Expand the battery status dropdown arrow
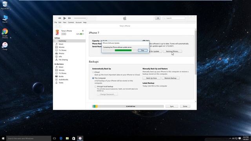 point(84,34)
